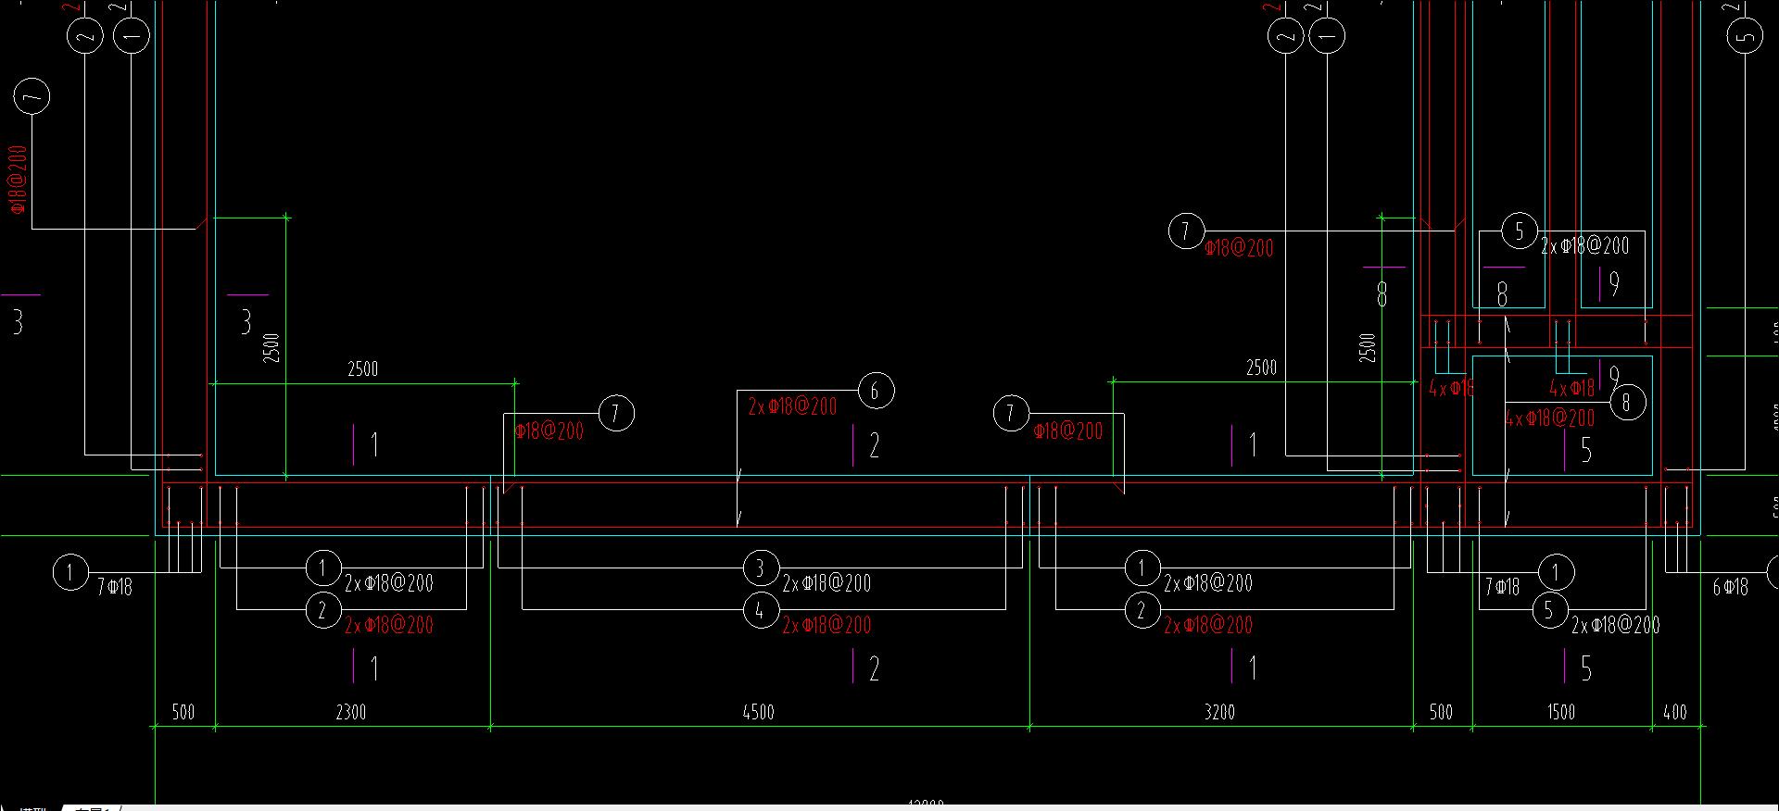Pick the rotated 2500 dimension beside section mark 3
The image size is (1779, 811).
click(x=271, y=347)
